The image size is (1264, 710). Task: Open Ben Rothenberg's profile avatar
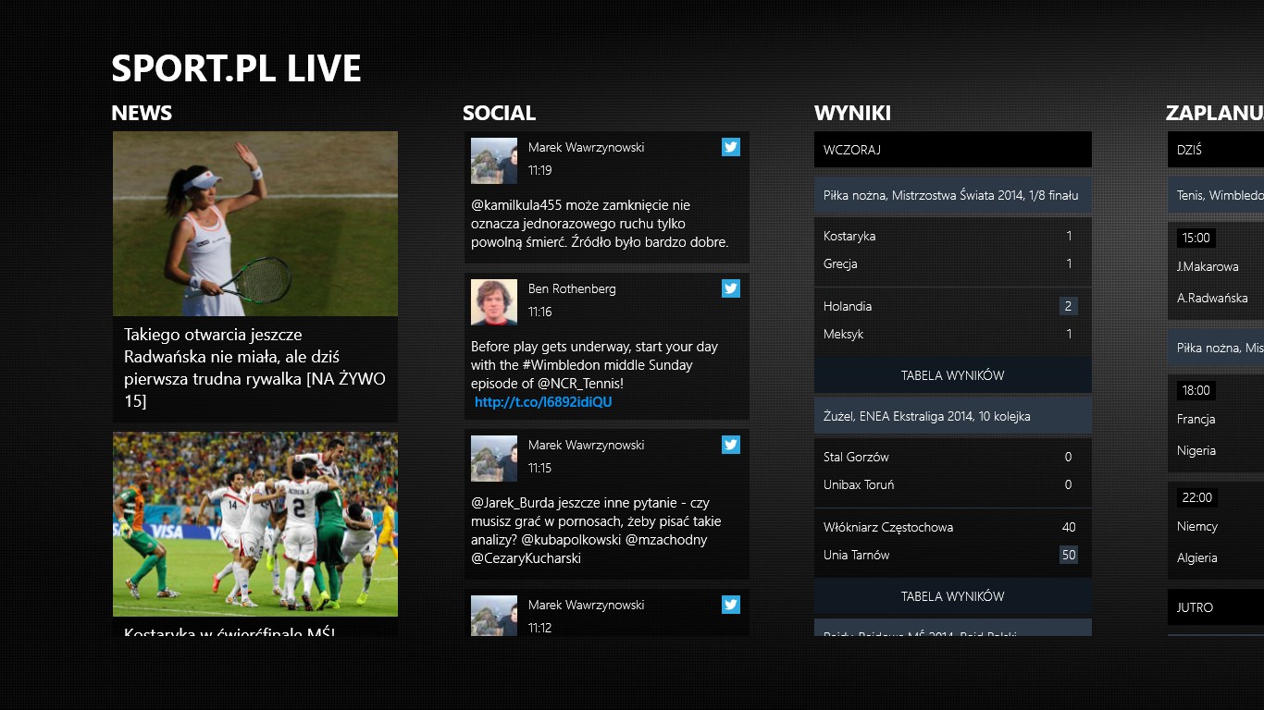[494, 302]
